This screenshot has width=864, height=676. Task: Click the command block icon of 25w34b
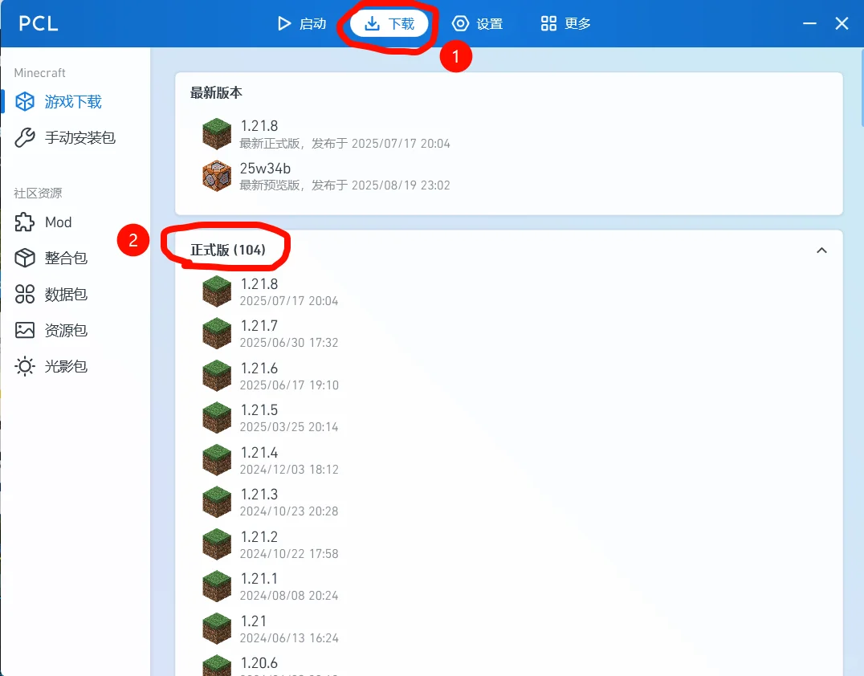point(217,177)
